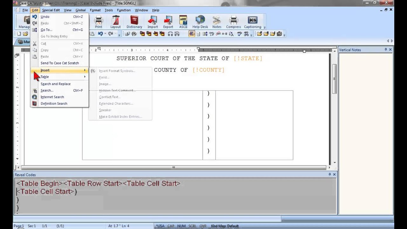
Task: Click the A-B toolbar icon
Action: [x=225, y=34]
